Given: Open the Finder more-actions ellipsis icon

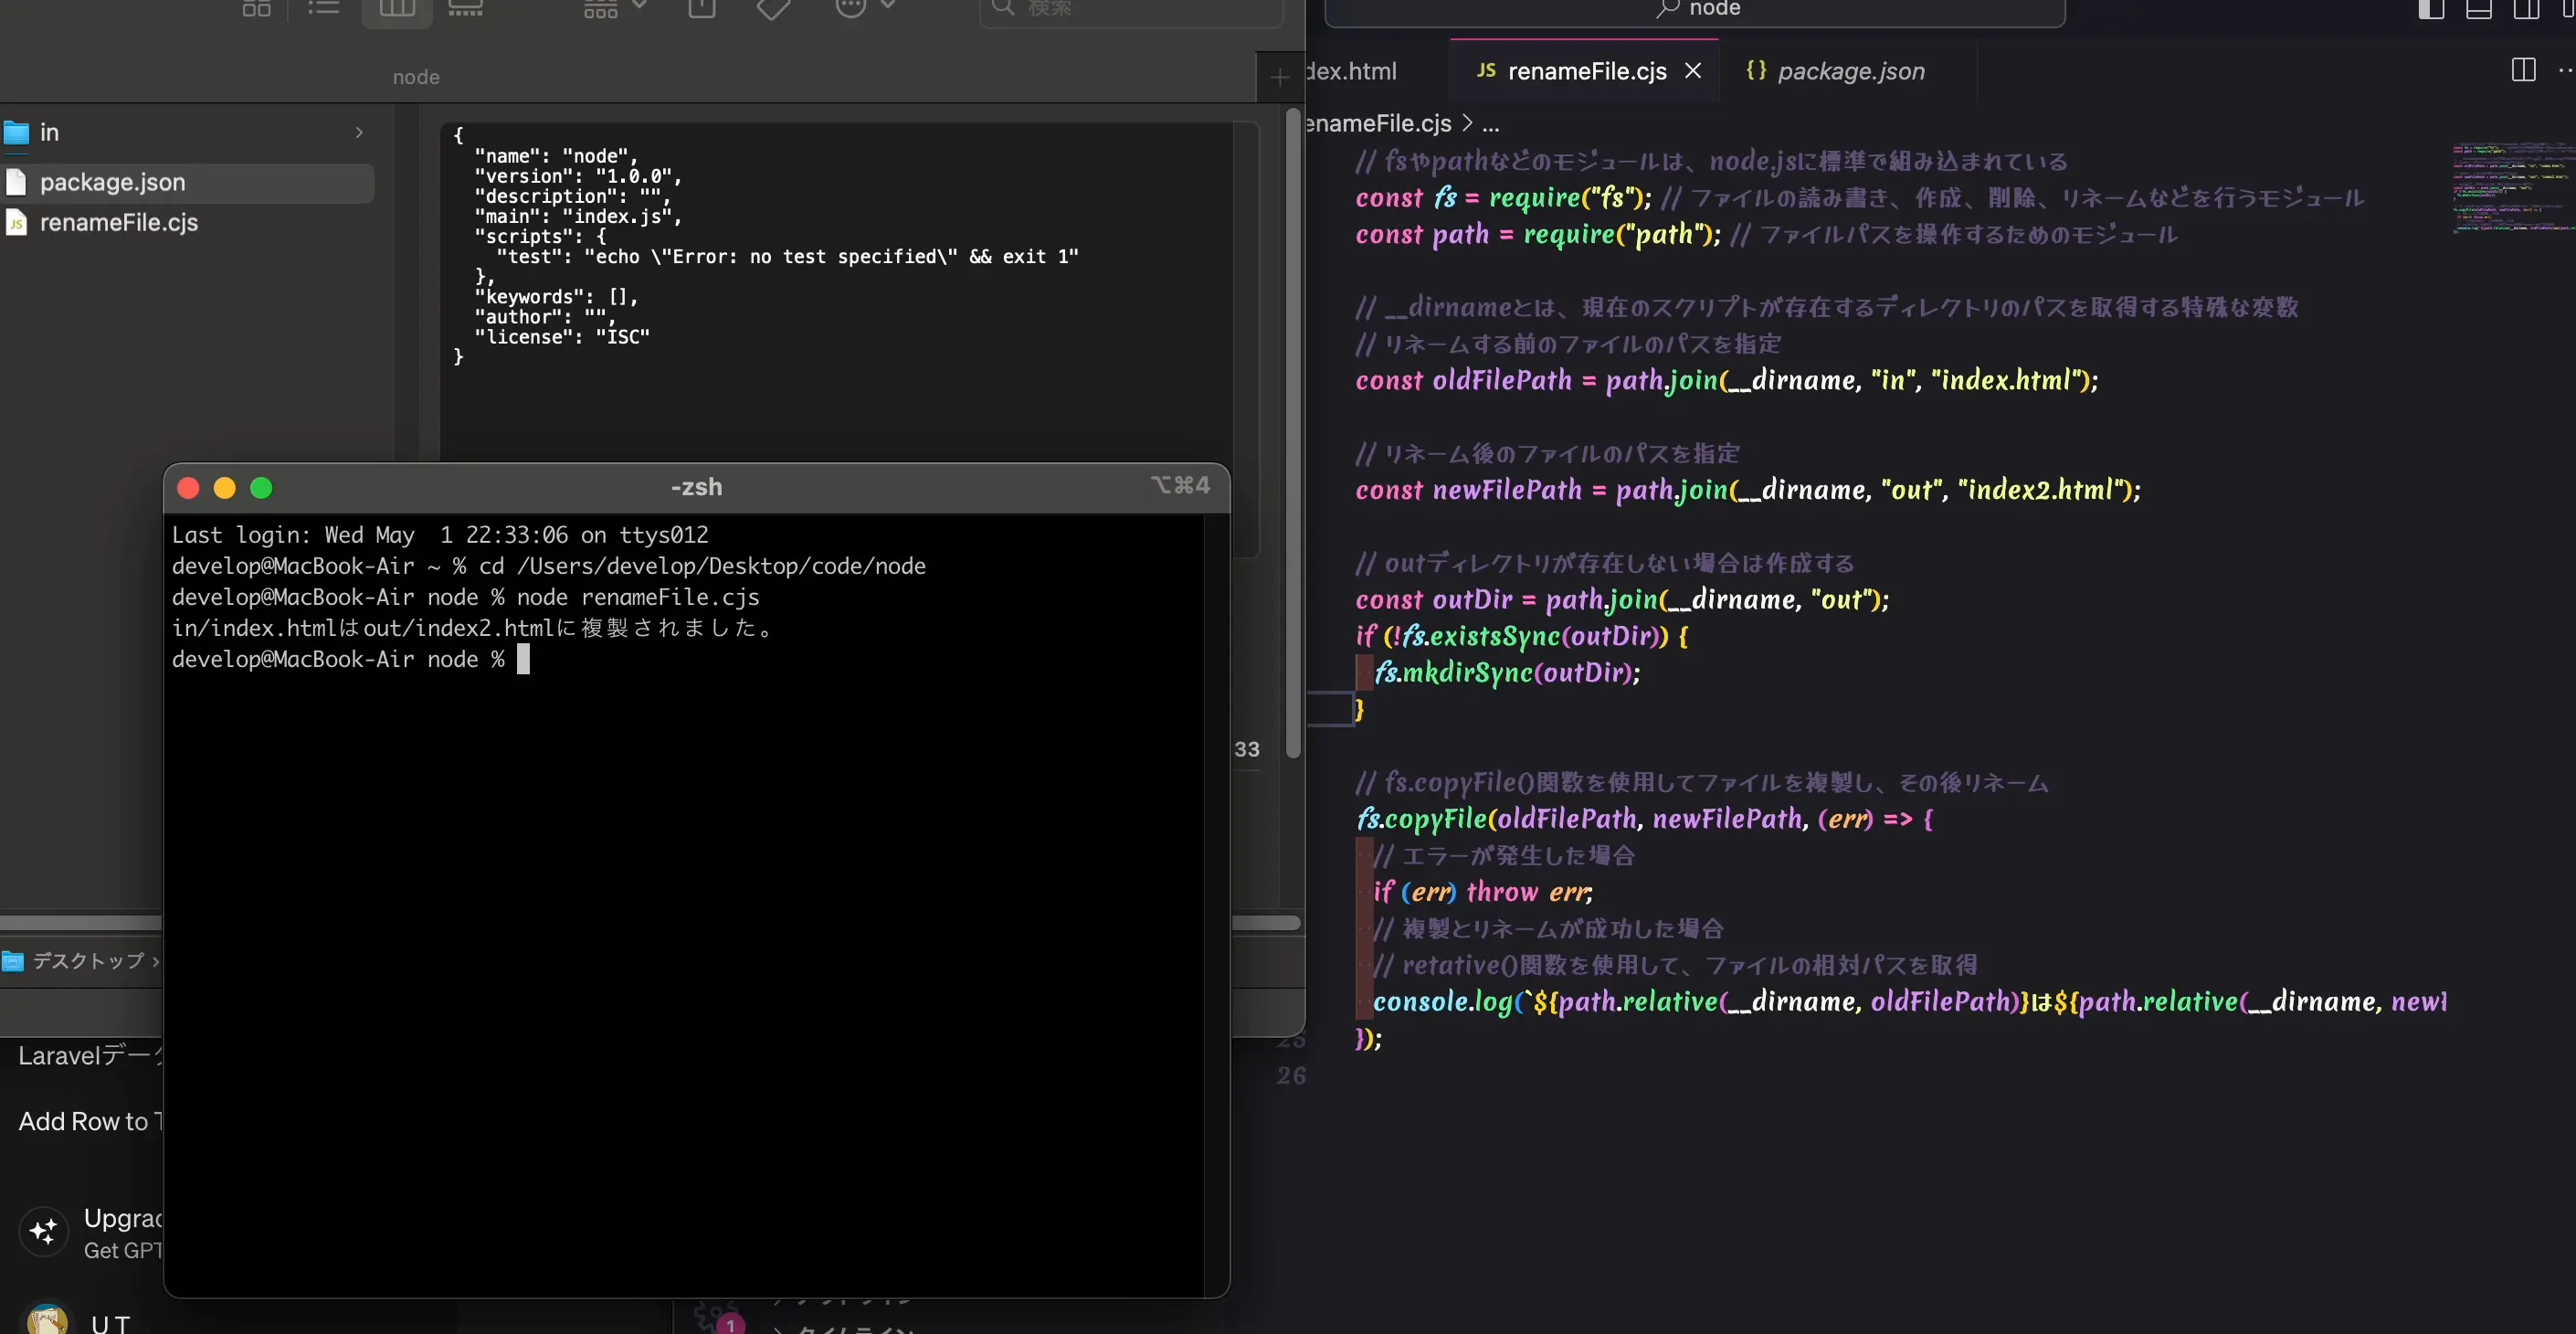Looking at the screenshot, I should click(x=850, y=8).
